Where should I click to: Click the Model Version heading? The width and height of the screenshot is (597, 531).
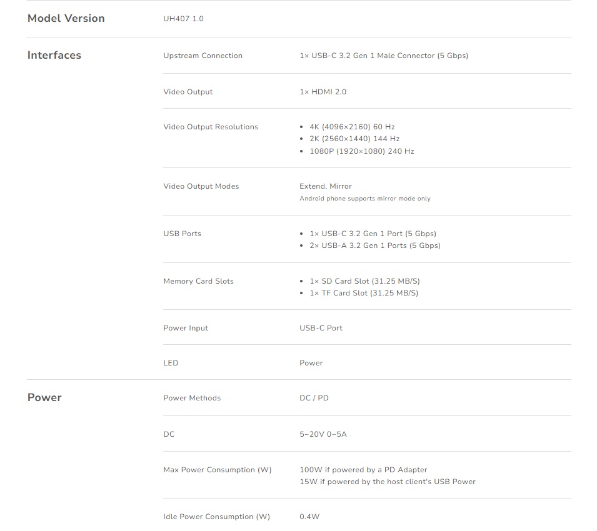(x=66, y=18)
